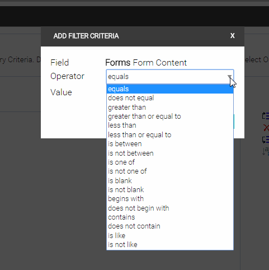This screenshot has height=270, width=269.
Task: Click the red X delete icon
Action: tap(266, 128)
